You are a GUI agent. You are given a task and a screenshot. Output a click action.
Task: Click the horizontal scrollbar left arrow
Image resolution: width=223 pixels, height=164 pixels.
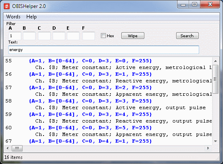[x=8, y=149]
